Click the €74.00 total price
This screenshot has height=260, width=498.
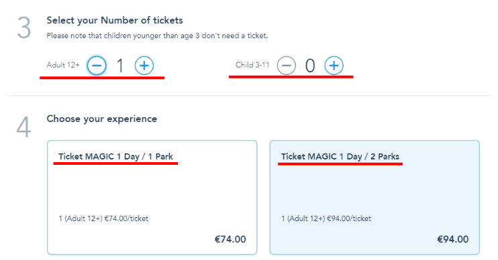coord(230,239)
